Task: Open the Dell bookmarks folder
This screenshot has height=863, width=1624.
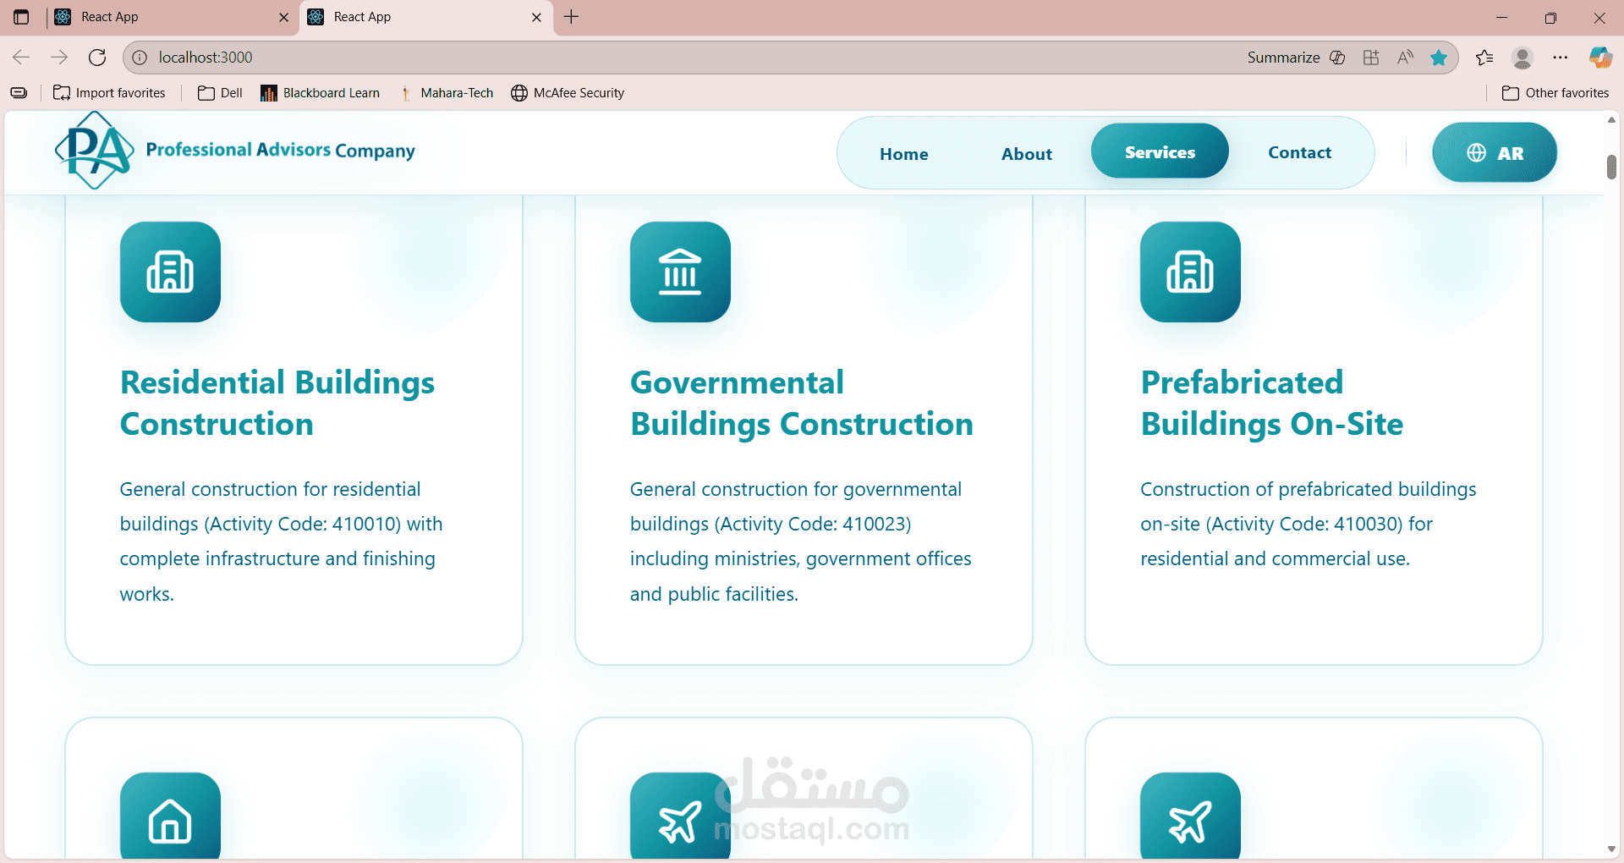Action: (x=220, y=93)
